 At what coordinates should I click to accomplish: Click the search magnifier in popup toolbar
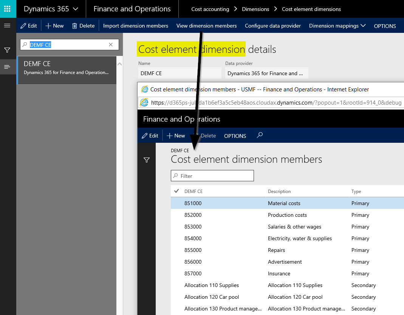pyautogui.click(x=260, y=135)
